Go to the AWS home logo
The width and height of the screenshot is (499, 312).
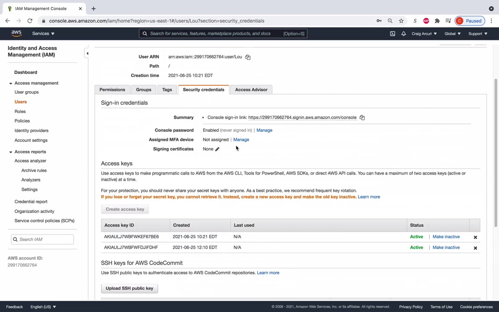tap(16, 33)
